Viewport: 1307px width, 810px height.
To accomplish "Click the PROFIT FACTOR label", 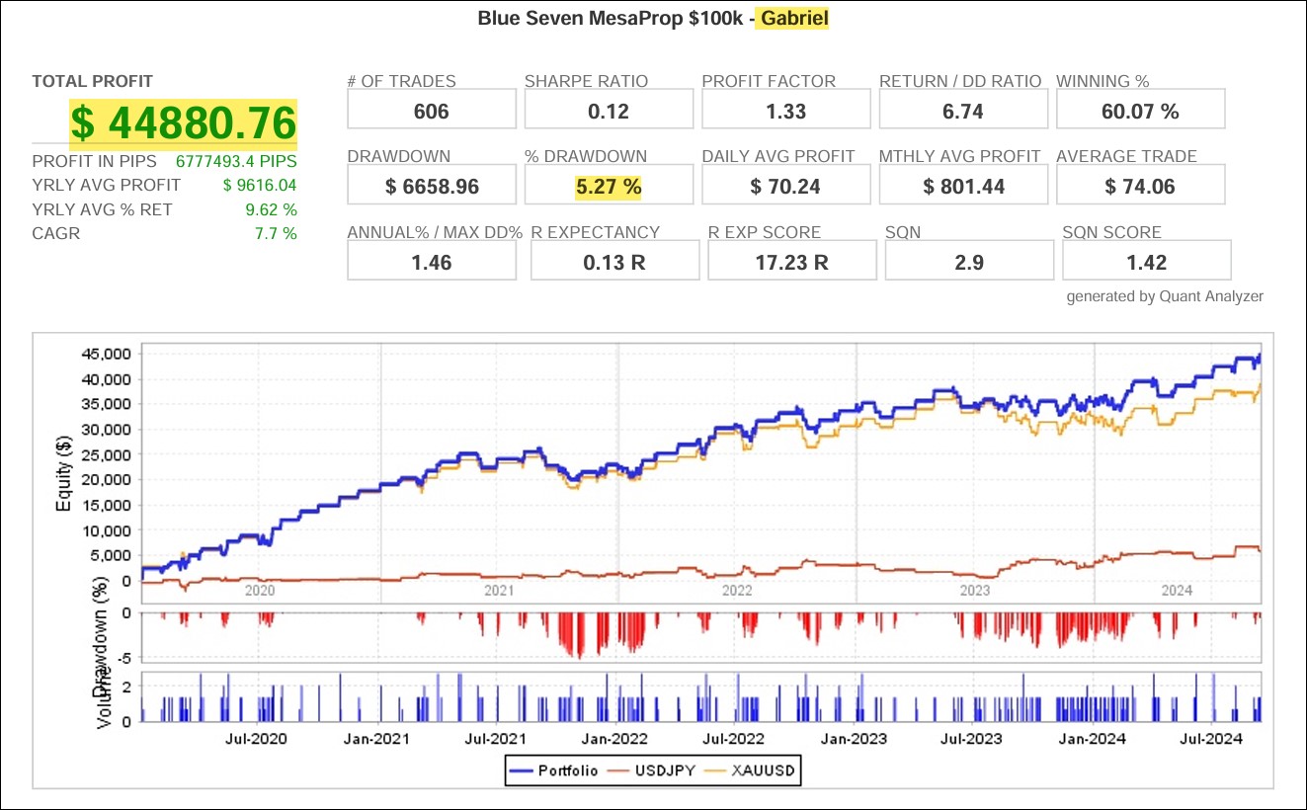I will [x=769, y=81].
